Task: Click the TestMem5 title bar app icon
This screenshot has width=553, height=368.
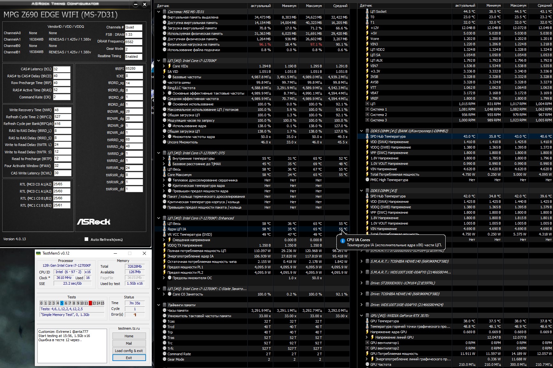Action: click(38, 253)
